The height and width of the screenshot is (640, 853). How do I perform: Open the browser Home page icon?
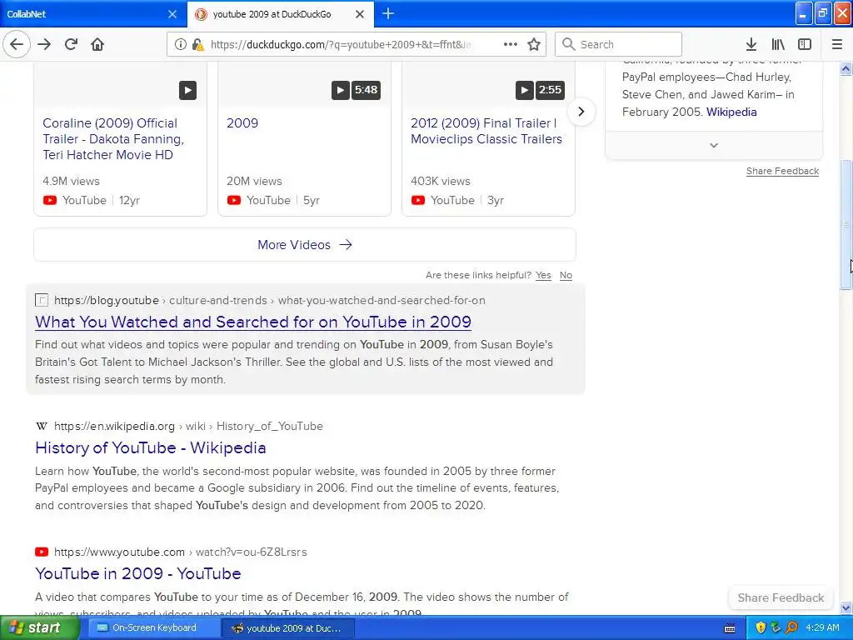97,44
